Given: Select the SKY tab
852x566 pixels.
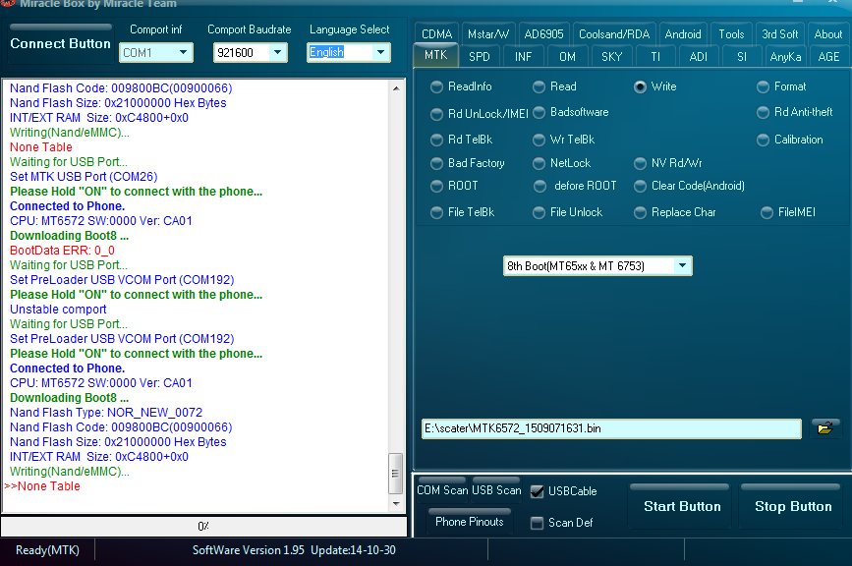Looking at the screenshot, I should [x=612, y=56].
